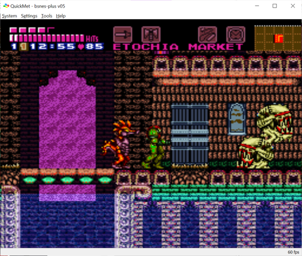Click the ETOCHIA MARKET area label

(x=178, y=47)
